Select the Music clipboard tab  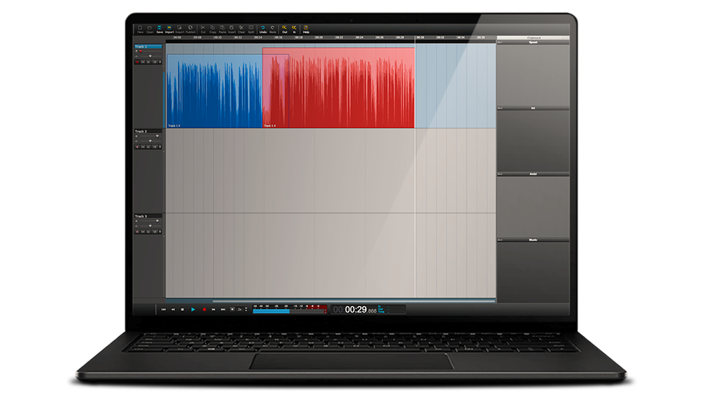tap(533, 240)
